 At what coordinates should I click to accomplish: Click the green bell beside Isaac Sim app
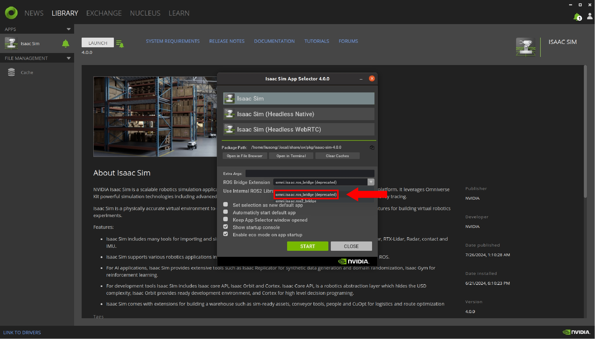click(65, 44)
